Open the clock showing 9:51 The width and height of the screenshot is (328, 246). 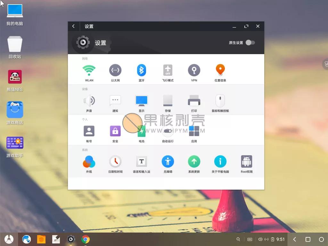pyautogui.click(x=281, y=239)
